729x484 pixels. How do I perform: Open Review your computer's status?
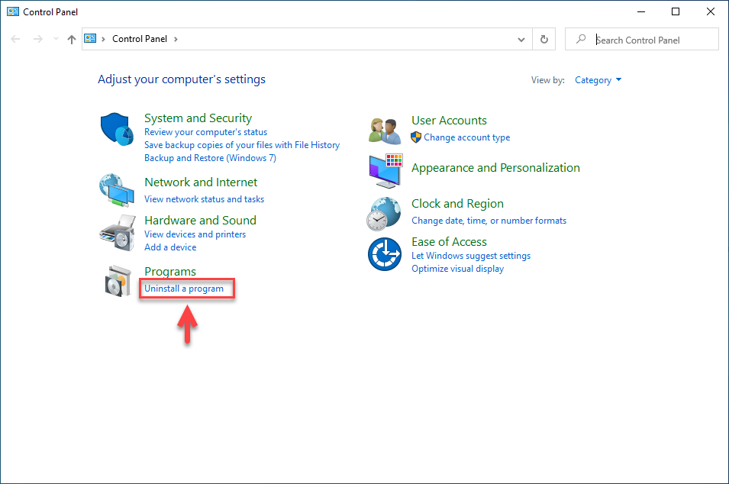(205, 132)
